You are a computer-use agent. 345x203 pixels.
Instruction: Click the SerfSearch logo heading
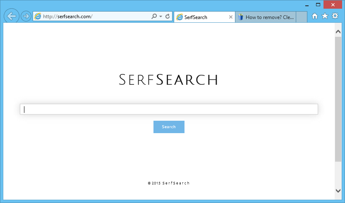coord(168,79)
